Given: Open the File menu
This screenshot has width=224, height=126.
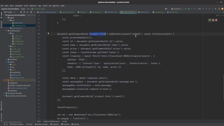Looking at the screenshot, I should click(2, 6).
